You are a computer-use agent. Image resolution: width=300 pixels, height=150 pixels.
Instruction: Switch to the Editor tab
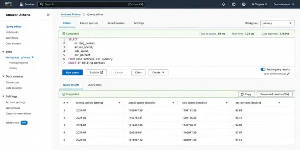[67, 23]
